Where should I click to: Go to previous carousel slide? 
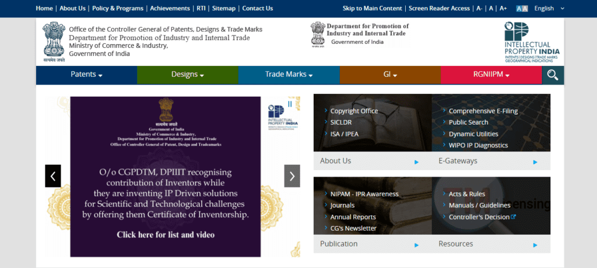click(53, 176)
